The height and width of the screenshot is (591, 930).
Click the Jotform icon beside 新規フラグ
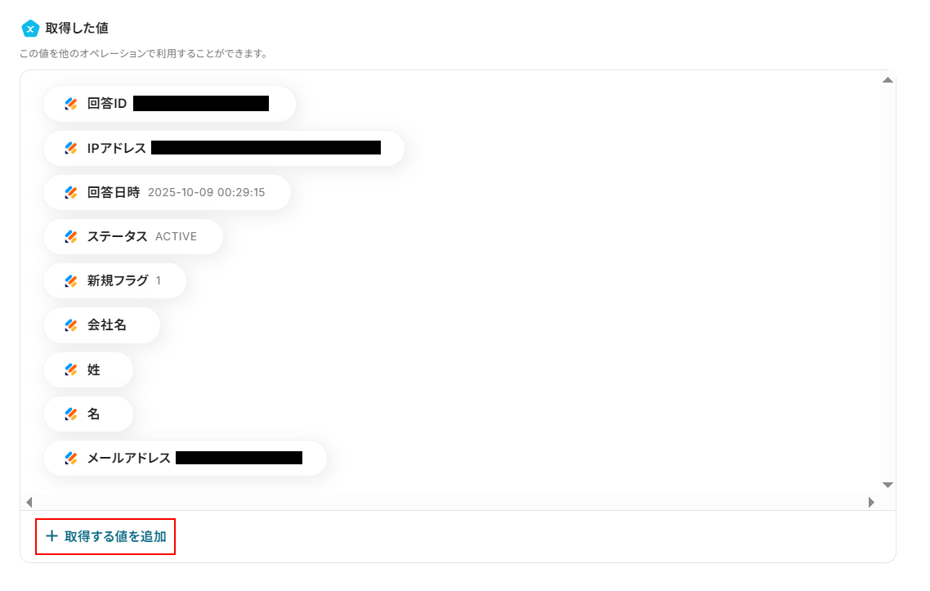point(71,280)
